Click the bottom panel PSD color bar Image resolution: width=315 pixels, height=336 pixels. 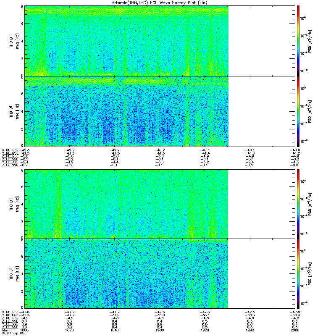coord(298,274)
